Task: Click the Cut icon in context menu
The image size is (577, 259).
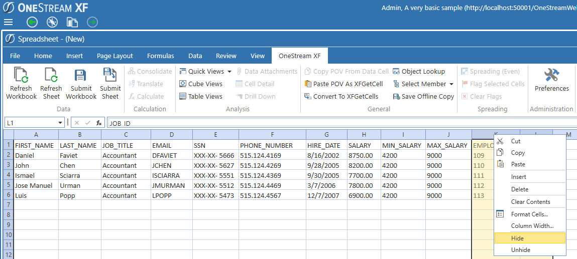Action: 500,141
